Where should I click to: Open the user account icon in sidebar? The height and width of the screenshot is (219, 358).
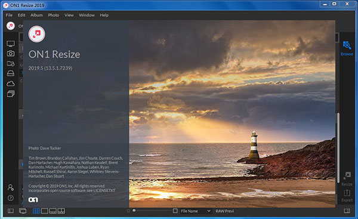coord(11,187)
